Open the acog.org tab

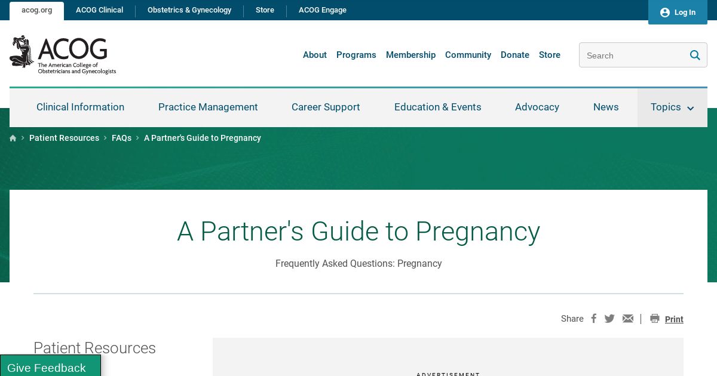click(x=36, y=10)
